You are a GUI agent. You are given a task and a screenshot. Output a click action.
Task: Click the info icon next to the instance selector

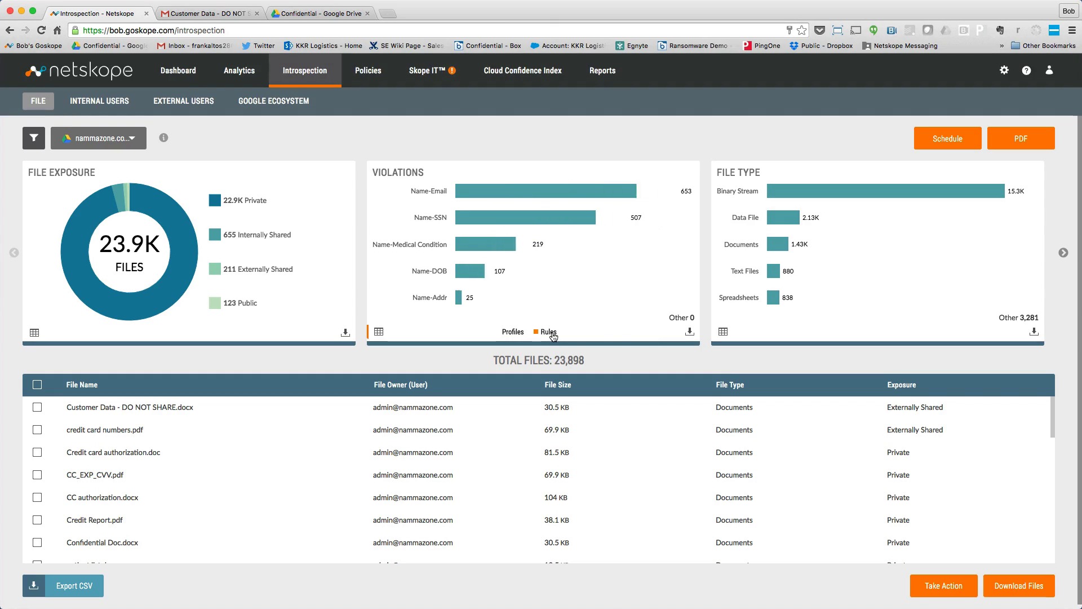click(x=163, y=138)
